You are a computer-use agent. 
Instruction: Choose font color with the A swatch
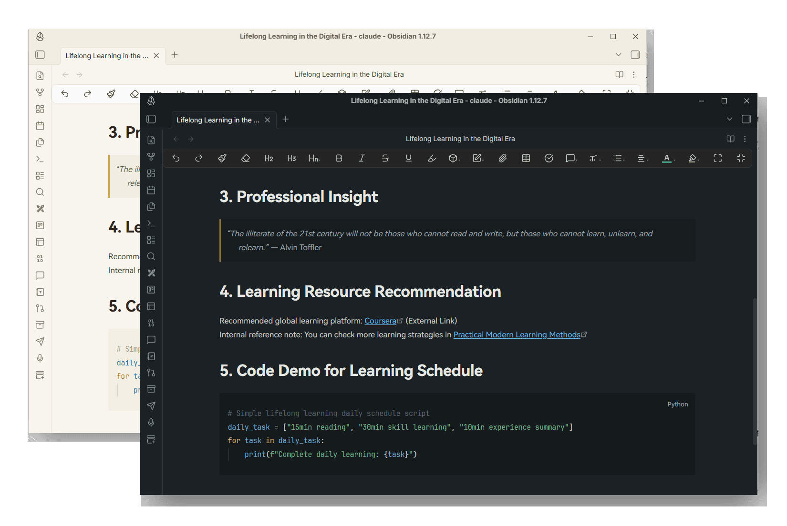[x=669, y=158]
